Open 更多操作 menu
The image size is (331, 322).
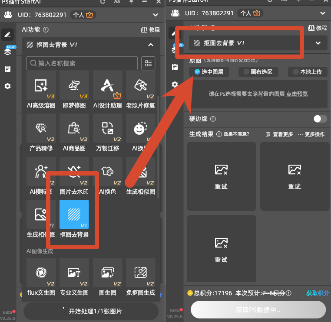pyautogui.click(x=311, y=134)
